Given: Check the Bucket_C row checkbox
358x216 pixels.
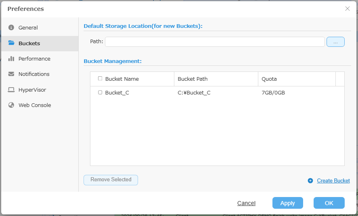Looking at the screenshot, I should point(100,92).
